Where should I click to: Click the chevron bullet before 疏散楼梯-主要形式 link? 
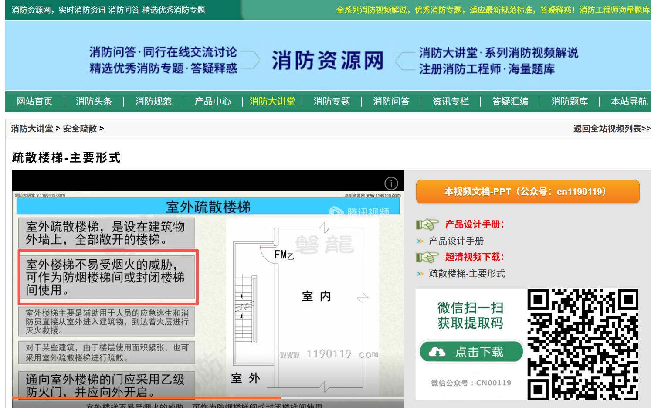pos(420,274)
